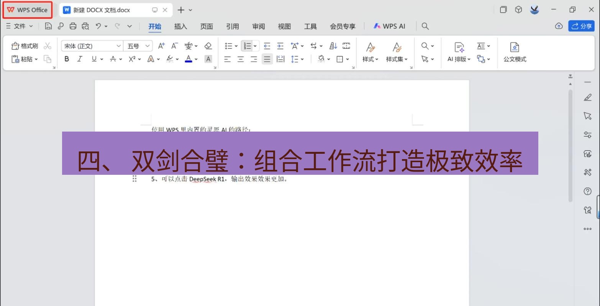Decrease paragraph indent
600x306 pixels.
point(267,46)
